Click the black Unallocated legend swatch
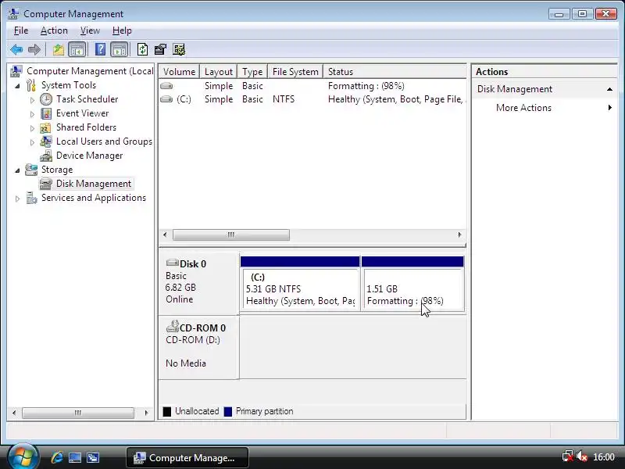 pos(167,412)
